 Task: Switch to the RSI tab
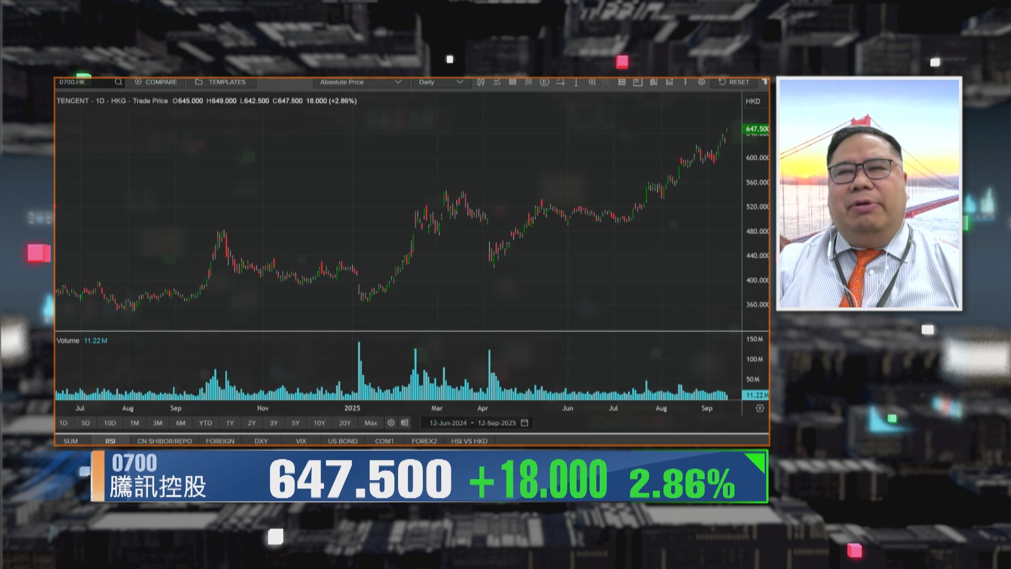pyautogui.click(x=110, y=441)
